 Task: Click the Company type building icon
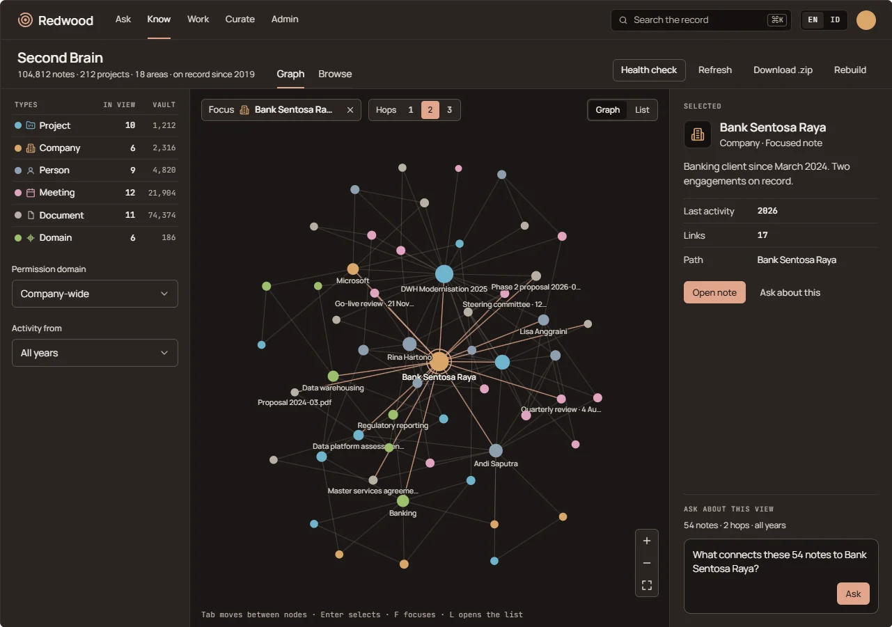click(31, 148)
